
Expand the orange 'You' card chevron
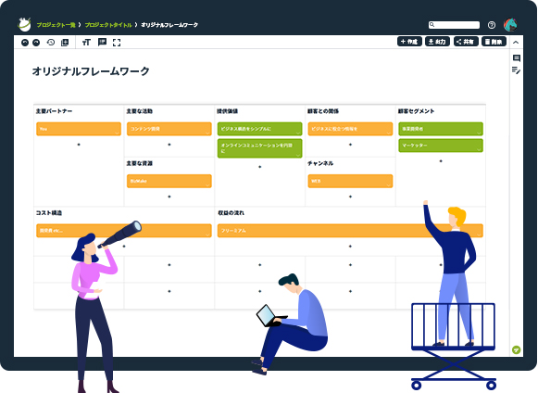coord(117,133)
